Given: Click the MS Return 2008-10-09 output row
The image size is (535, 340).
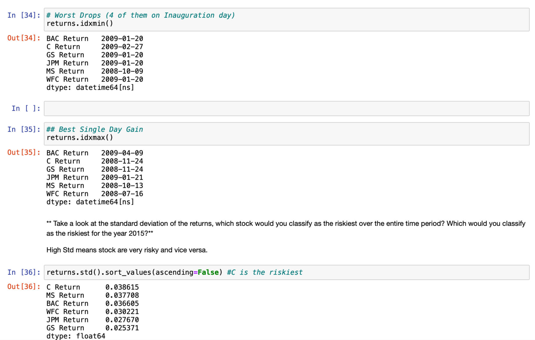Looking at the screenshot, I should tap(95, 71).
